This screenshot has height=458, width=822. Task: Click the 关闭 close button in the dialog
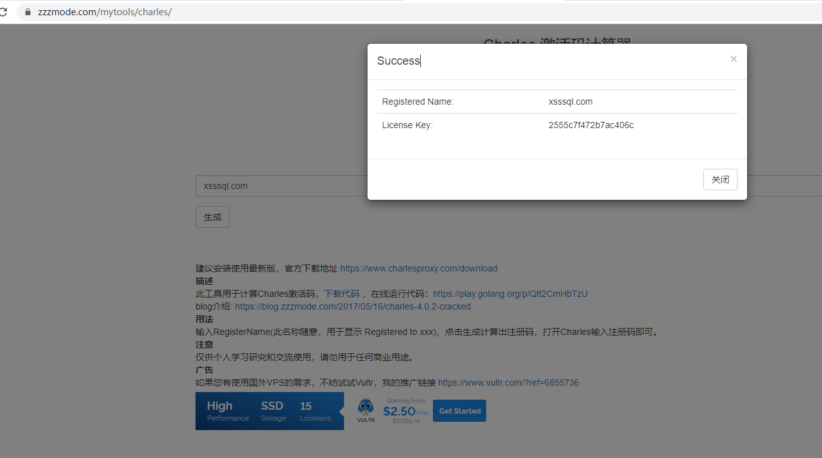tap(720, 179)
